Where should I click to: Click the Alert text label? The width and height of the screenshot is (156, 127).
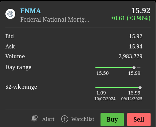(x=48, y=119)
